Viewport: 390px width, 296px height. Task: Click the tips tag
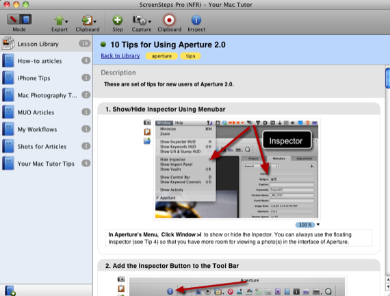pos(190,56)
